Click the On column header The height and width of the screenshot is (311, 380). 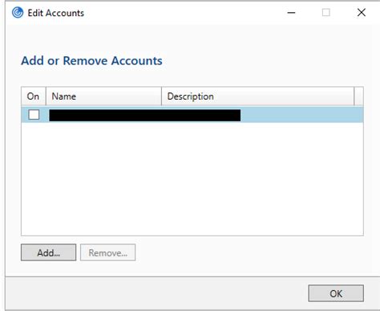pos(34,96)
